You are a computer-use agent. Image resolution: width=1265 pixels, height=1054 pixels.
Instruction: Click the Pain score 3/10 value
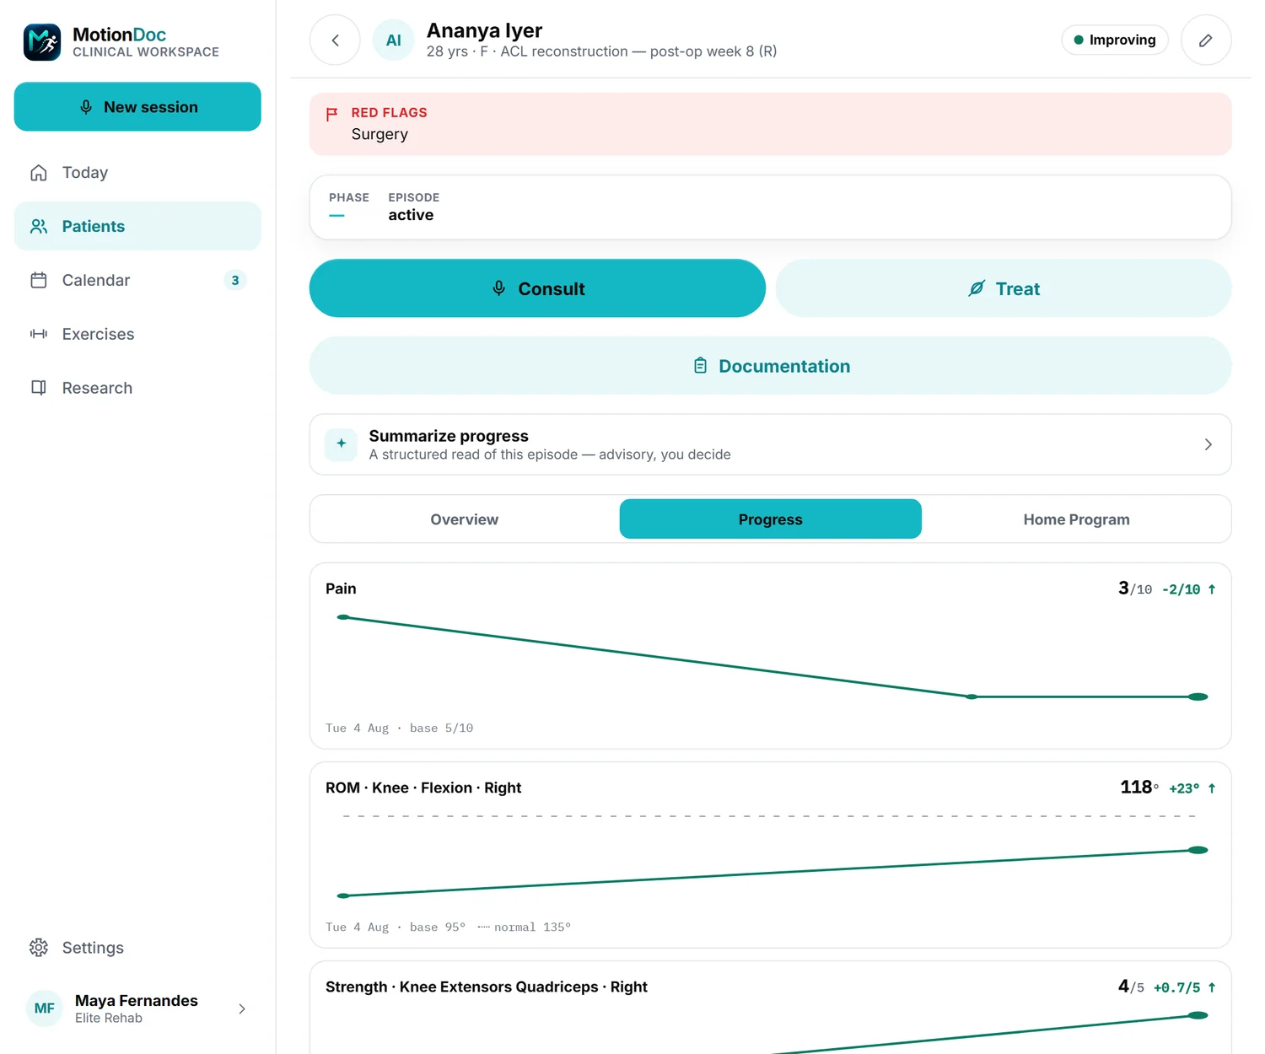[x=1135, y=589]
